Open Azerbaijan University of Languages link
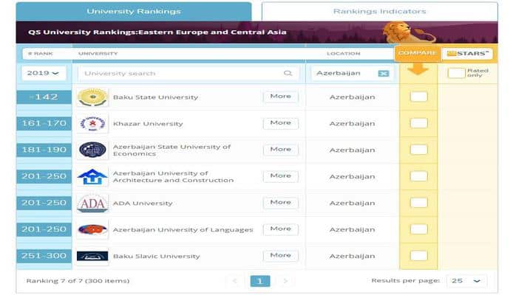The image size is (516, 295). click(x=183, y=230)
